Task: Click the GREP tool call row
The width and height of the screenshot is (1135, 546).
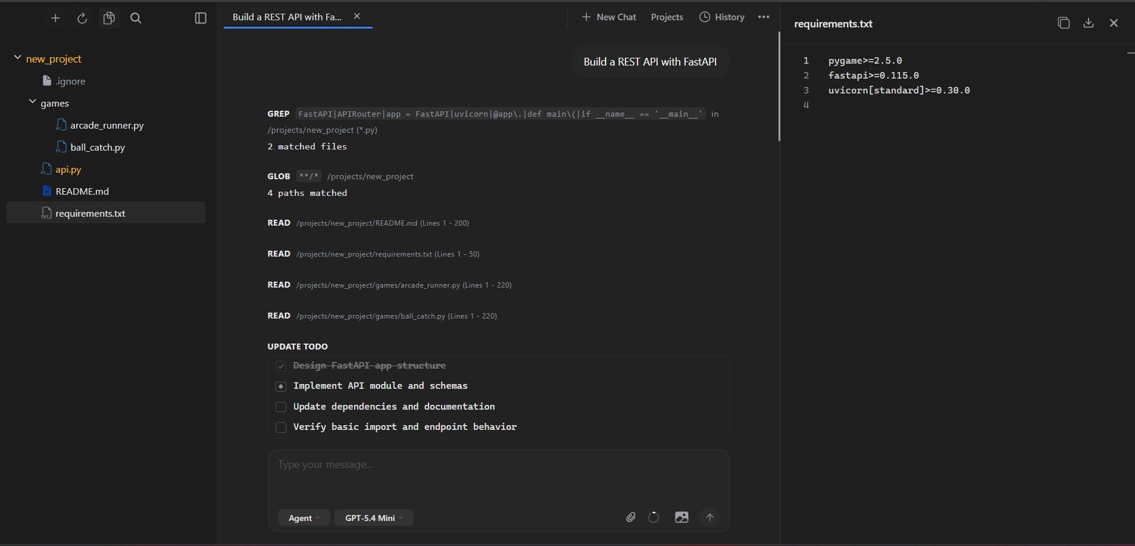Action: (493, 121)
